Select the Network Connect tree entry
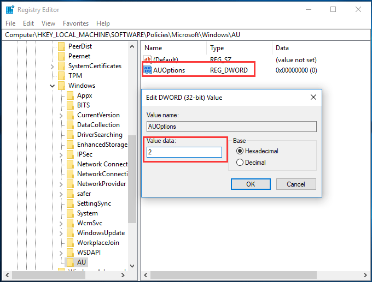This screenshot has width=372, height=282. click(102, 164)
